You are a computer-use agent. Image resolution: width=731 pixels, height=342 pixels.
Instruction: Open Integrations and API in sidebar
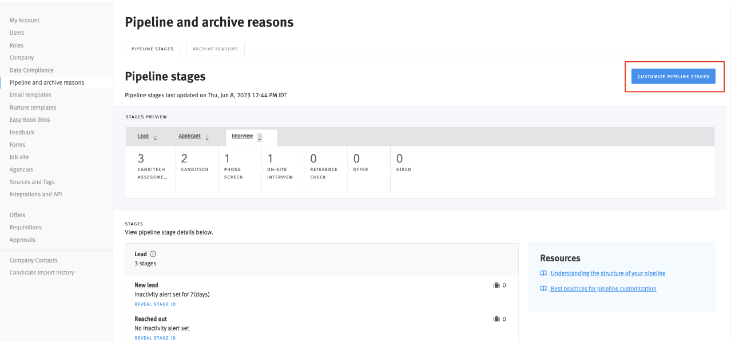coord(35,194)
